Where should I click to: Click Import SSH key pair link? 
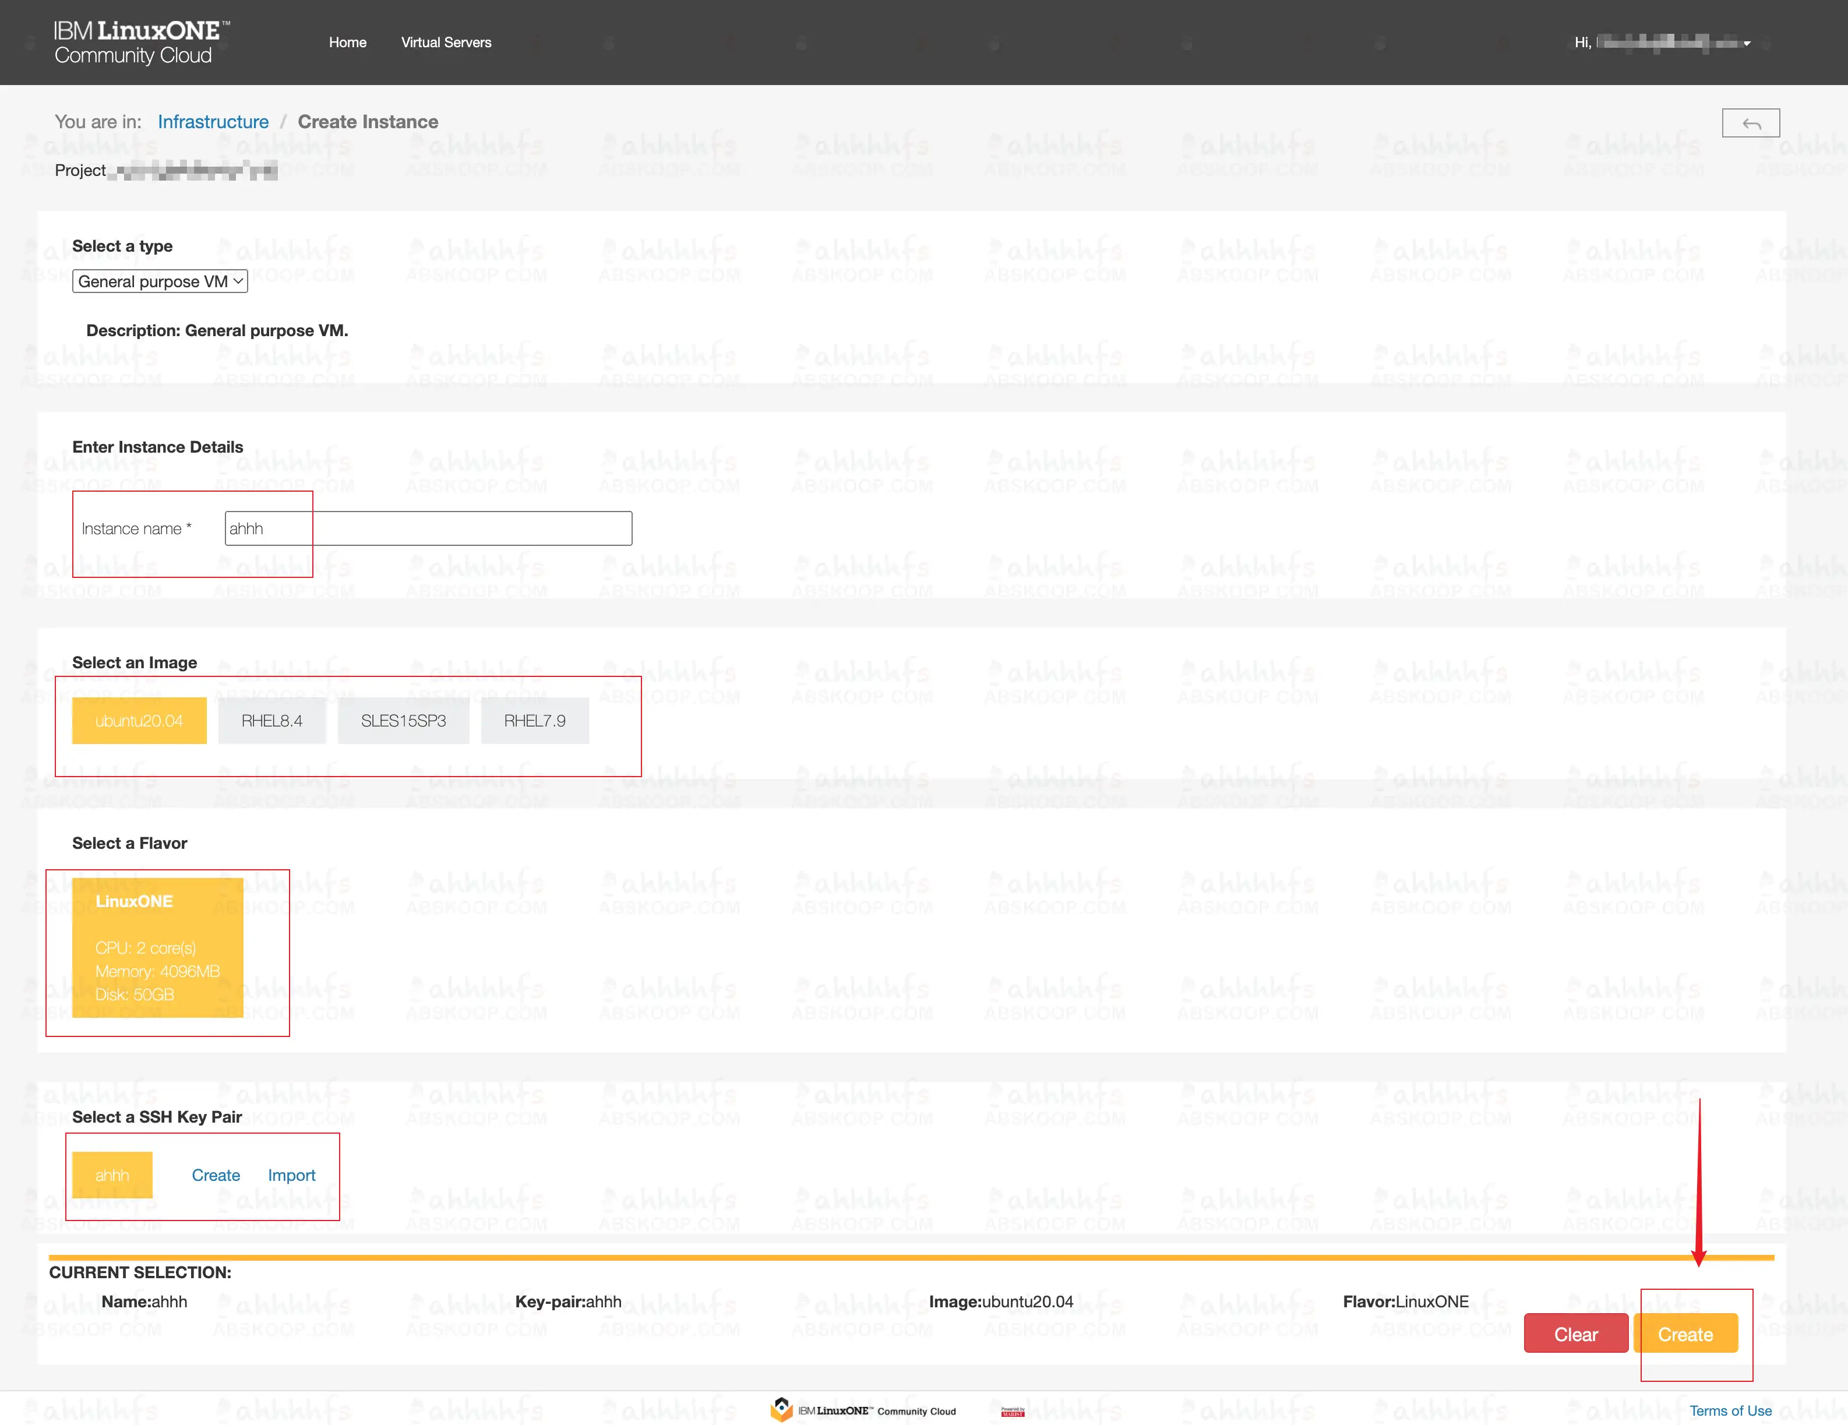click(291, 1176)
